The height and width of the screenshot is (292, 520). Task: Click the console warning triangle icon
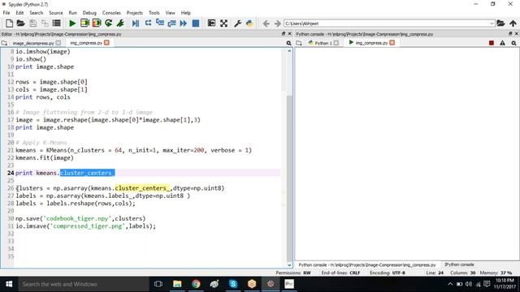[x=502, y=43]
